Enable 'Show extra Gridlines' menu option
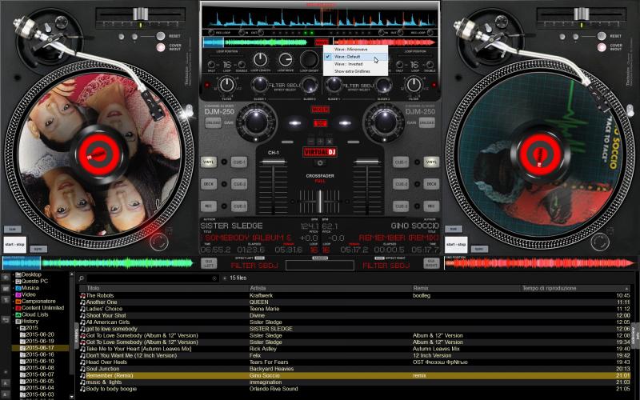640x400 pixels. click(x=355, y=71)
